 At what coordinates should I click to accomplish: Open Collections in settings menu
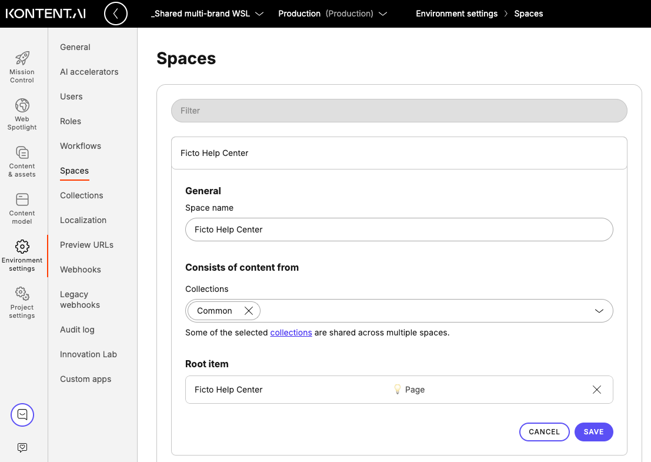pyautogui.click(x=82, y=195)
